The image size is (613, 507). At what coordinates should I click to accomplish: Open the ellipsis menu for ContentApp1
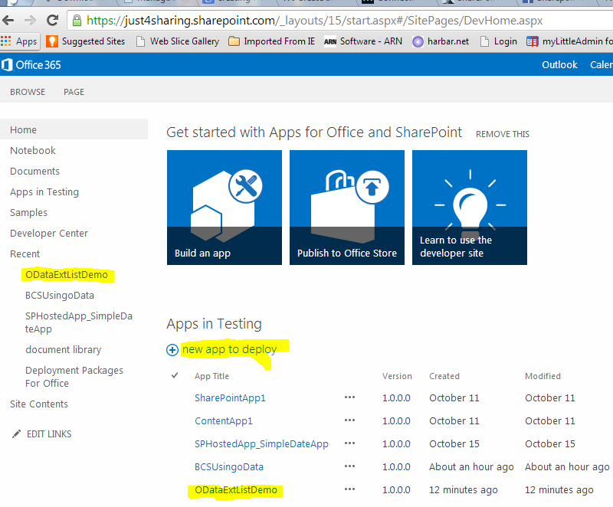[349, 420]
